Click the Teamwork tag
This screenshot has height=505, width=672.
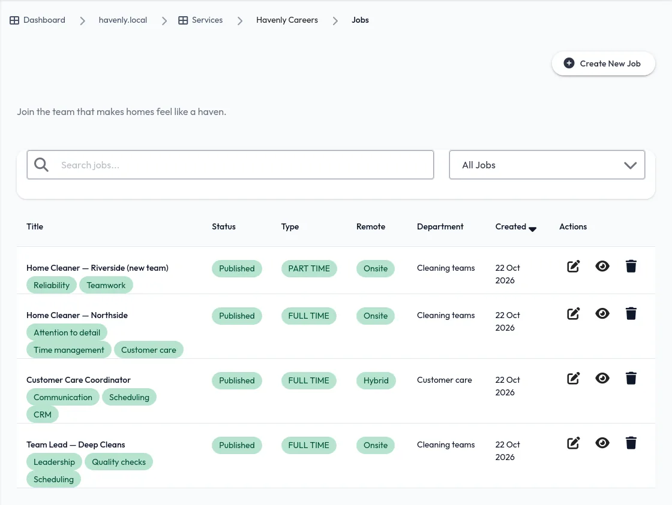[106, 285]
